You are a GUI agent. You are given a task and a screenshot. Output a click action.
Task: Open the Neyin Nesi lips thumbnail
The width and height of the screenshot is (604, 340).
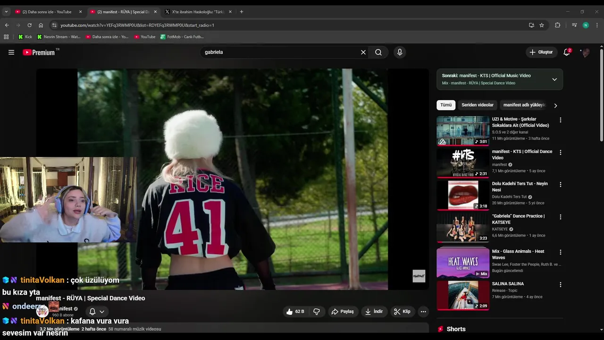(x=463, y=195)
